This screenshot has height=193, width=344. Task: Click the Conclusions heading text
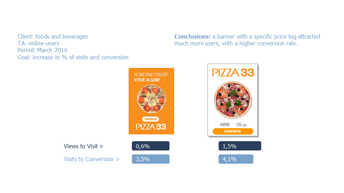[x=192, y=36]
